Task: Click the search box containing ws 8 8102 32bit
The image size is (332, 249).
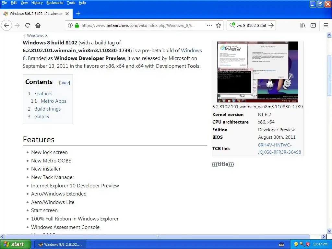Action: point(251,25)
